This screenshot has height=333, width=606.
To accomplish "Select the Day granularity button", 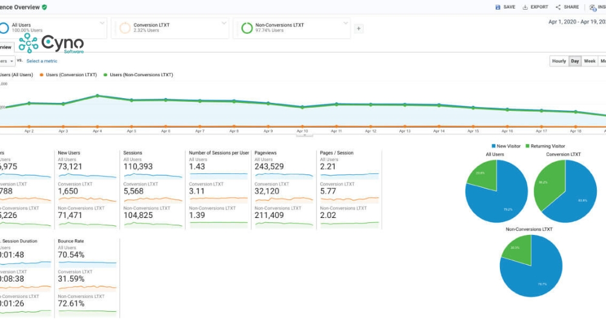I will [574, 61].
